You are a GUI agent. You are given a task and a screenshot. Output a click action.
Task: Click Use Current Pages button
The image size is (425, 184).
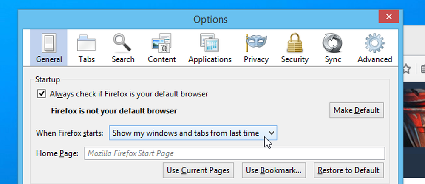(198, 170)
